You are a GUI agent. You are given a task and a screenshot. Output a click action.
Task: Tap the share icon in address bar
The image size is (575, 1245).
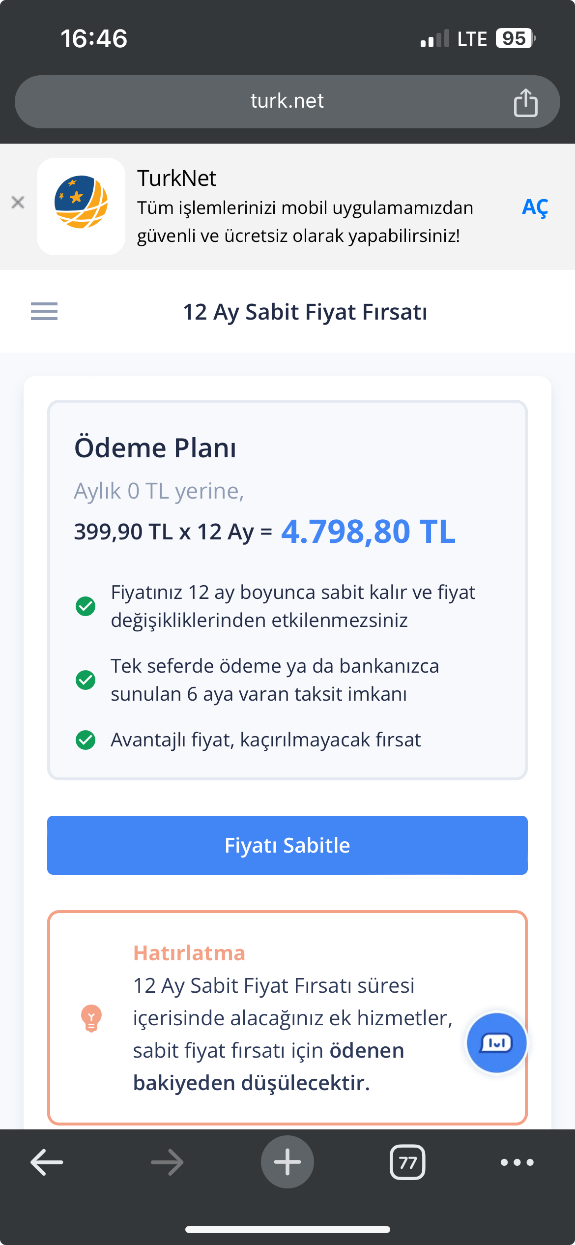click(525, 102)
